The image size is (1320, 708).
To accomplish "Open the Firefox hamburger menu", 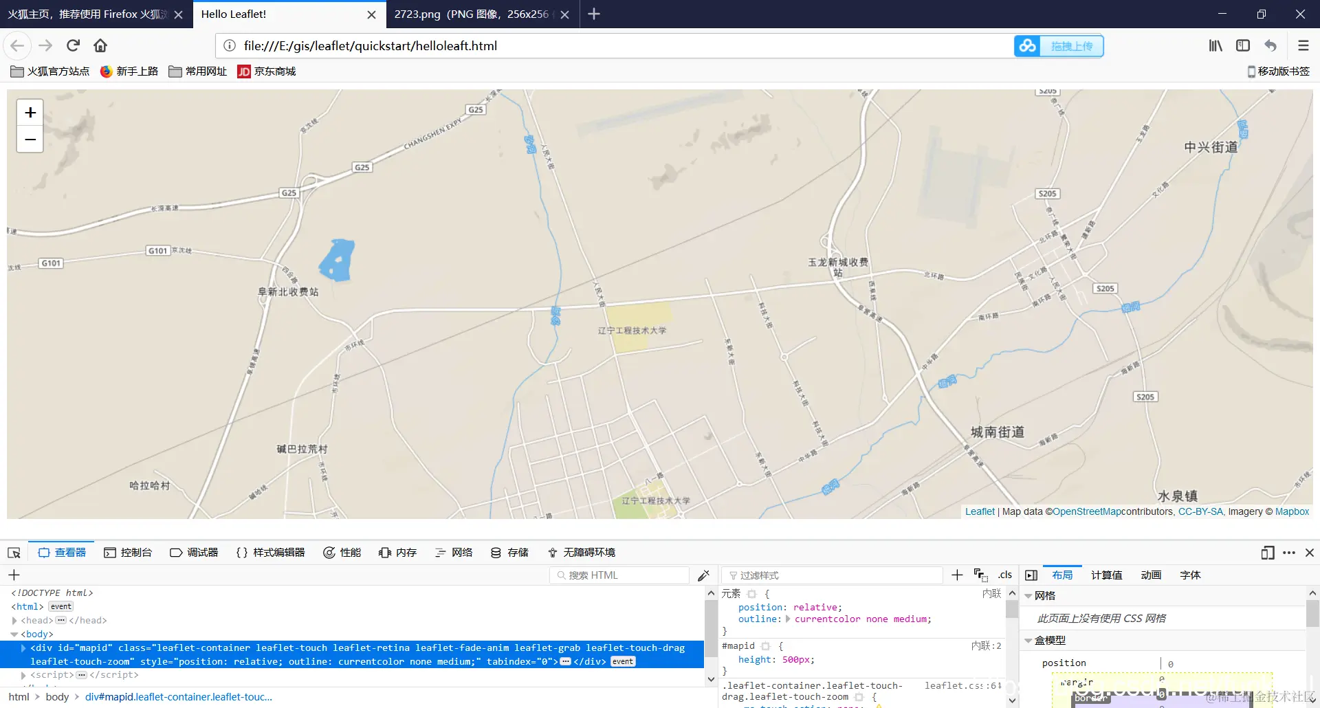I will click(1303, 45).
